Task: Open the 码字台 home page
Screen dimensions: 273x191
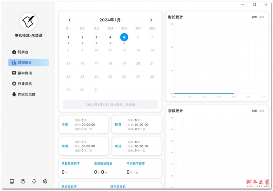Action: (x=20, y=52)
